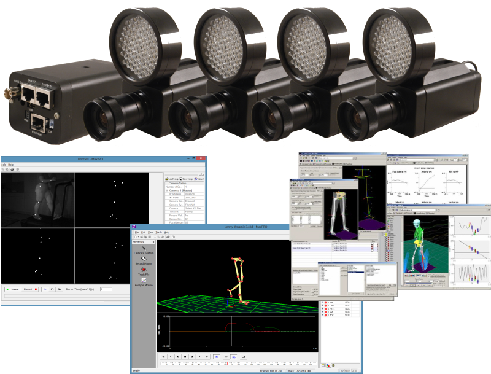The image size is (491, 374).
Task: Click Record button in Untitled MaxPRO window
Action: coord(30,289)
